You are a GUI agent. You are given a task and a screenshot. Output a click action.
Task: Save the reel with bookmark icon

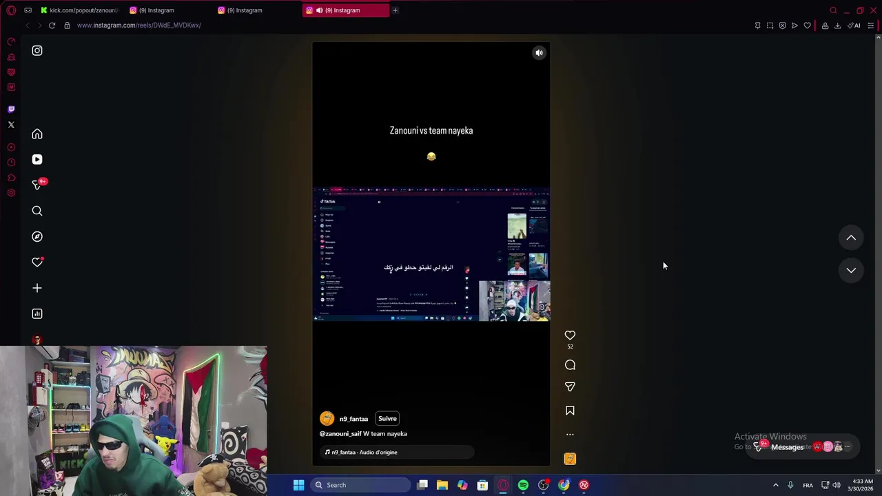(570, 411)
